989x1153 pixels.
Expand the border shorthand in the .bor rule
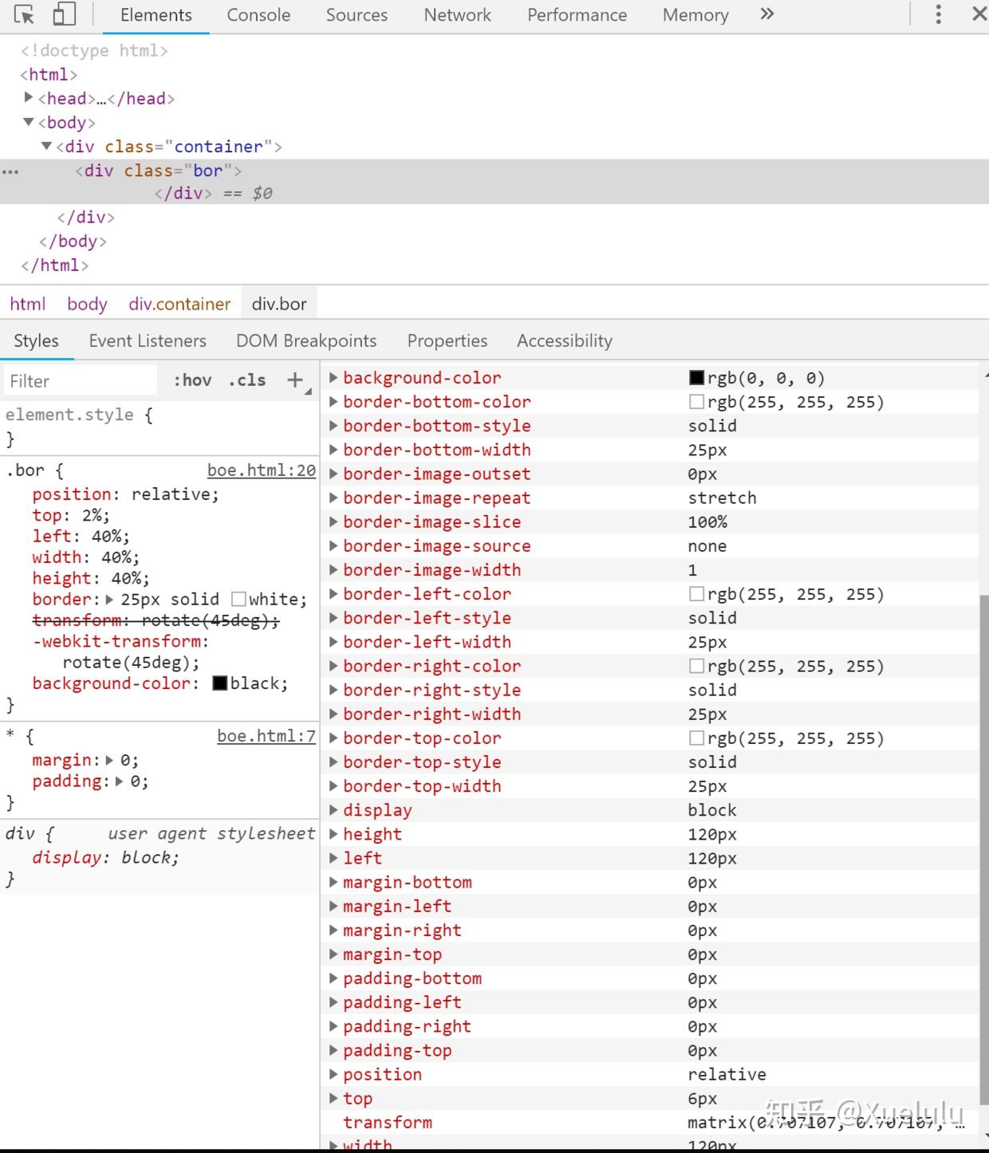108,599
